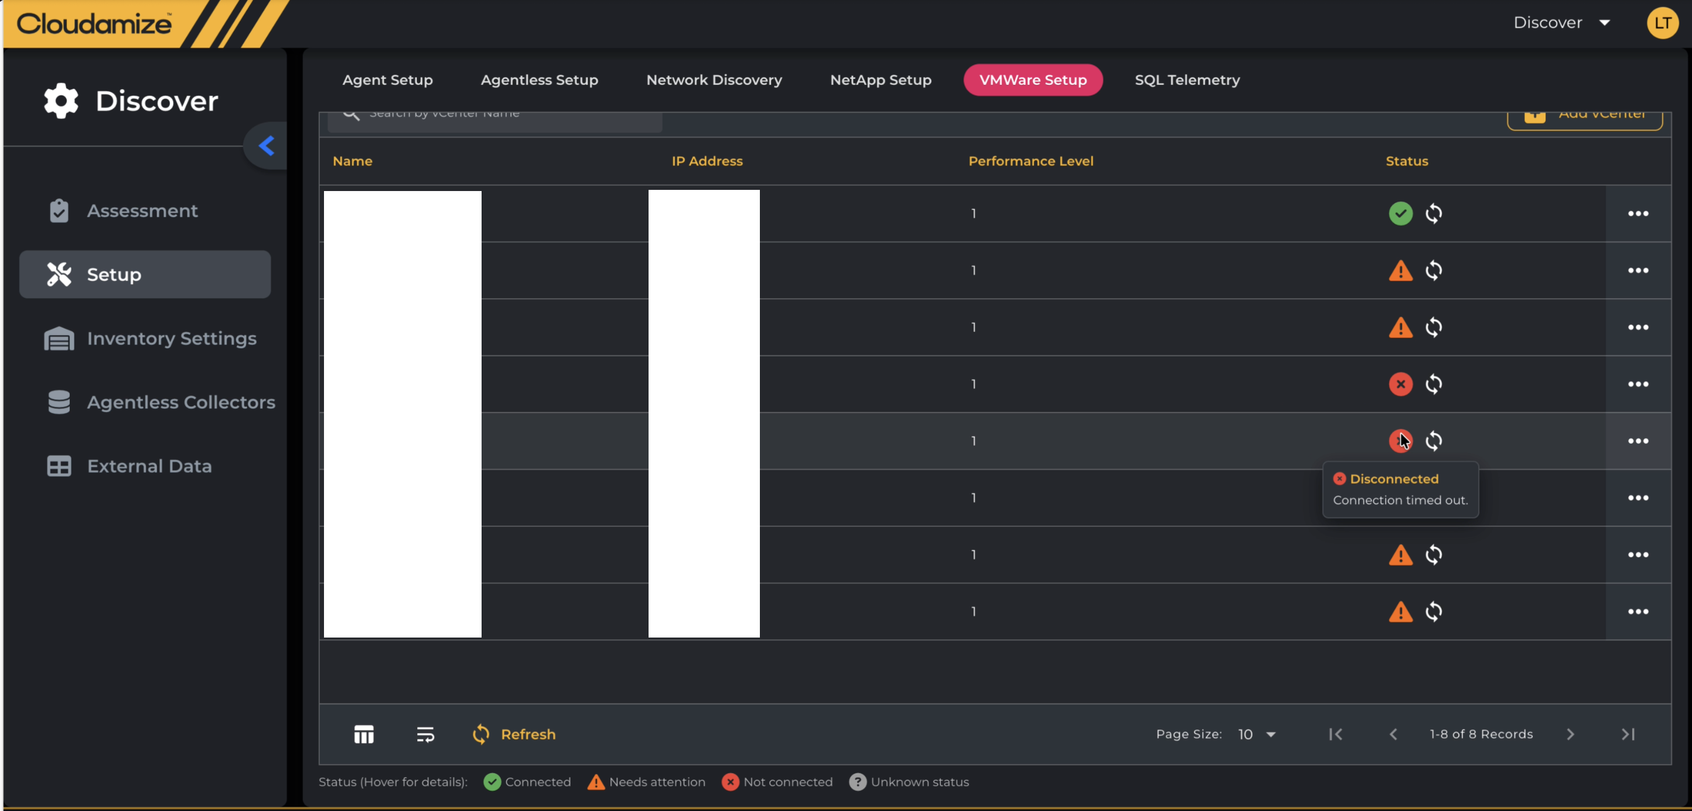Open Inventory Settings from the sidebar

(150, 339)
